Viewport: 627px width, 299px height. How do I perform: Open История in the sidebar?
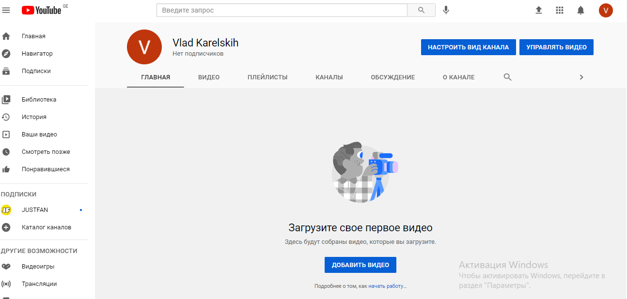[x=34, y=117]
